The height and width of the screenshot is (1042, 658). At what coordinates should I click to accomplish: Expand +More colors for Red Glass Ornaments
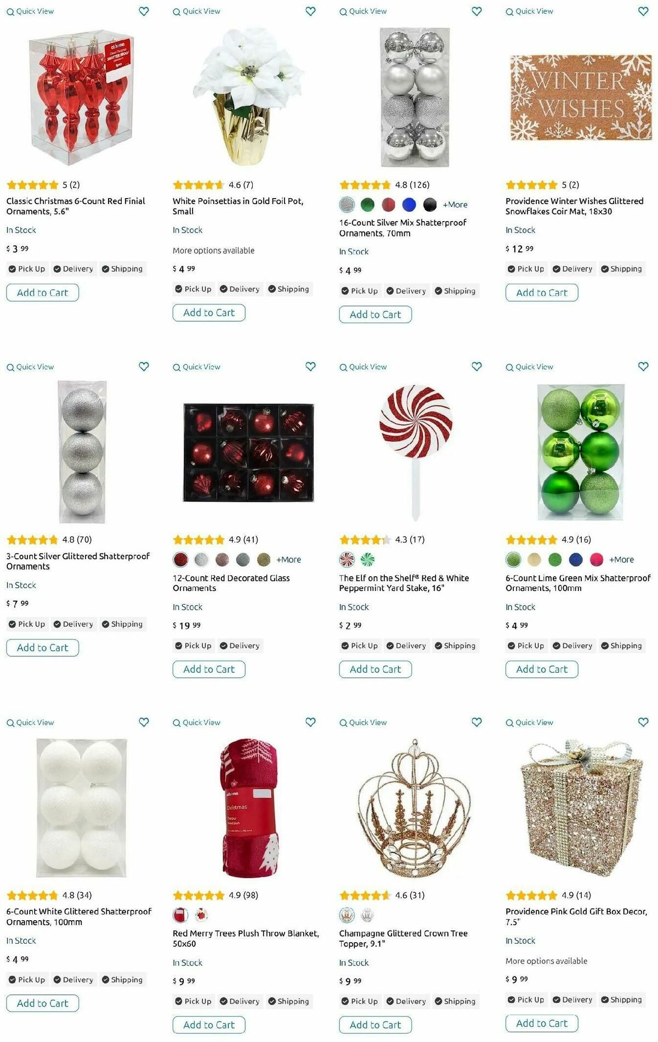(288, 560)
